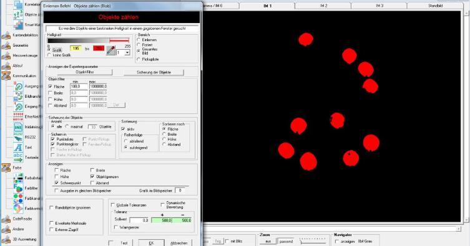Open the dropdown next to the eyedropper

click(127, 52)
